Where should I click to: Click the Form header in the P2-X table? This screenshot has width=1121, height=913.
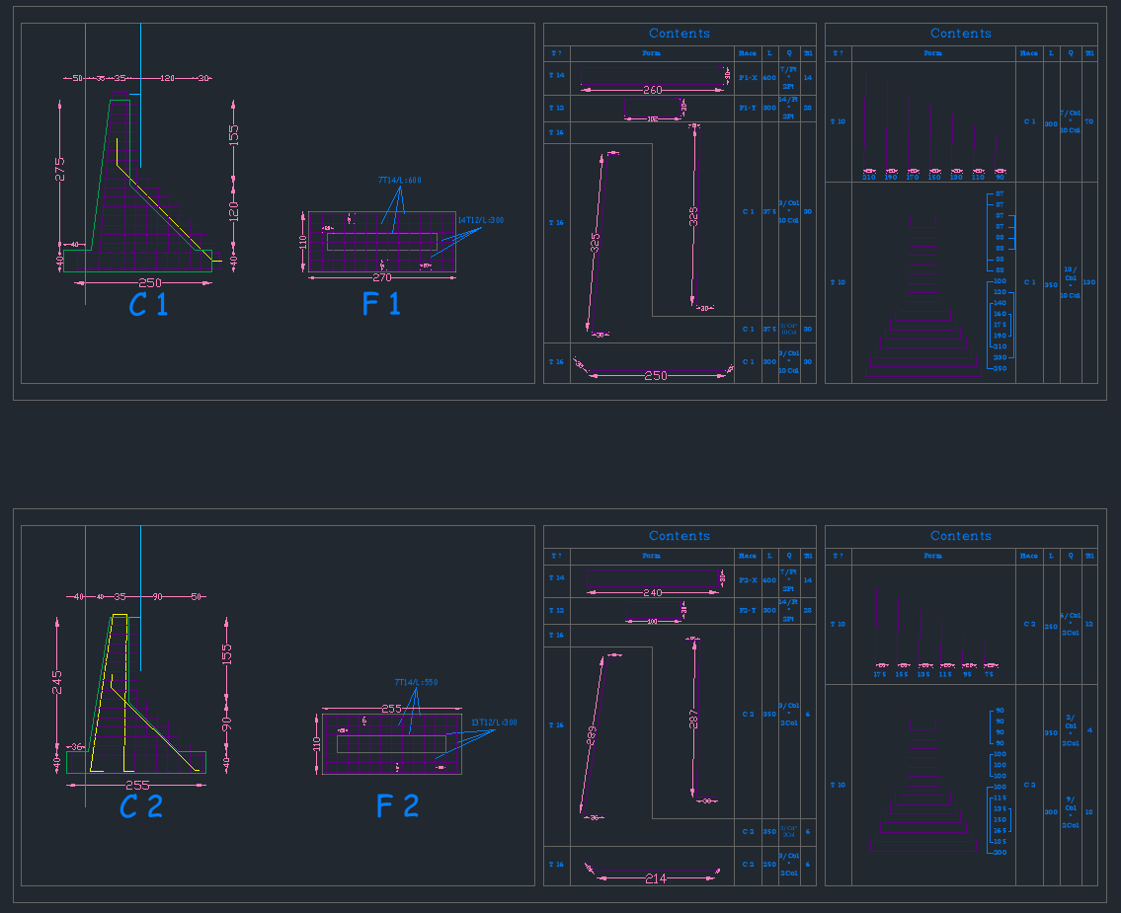(651, 556)
